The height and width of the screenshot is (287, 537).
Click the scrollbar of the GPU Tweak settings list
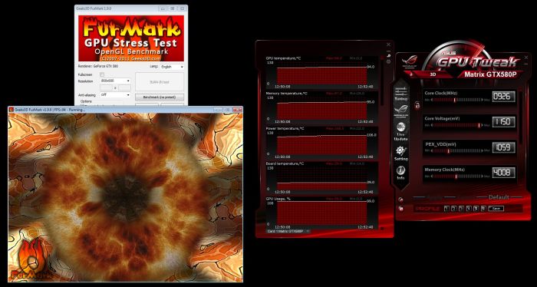coord(520,117)
